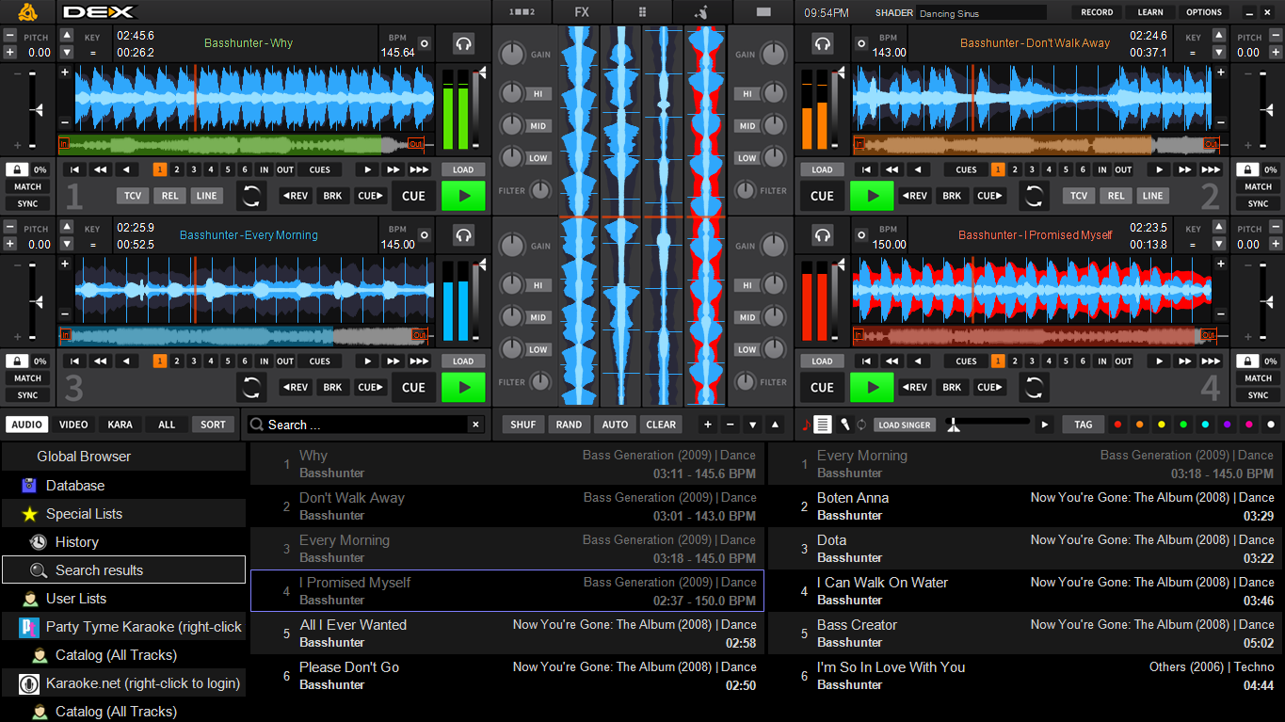Click the crossfader slider handle
The image size is (1285, 722).
[954, 425]
